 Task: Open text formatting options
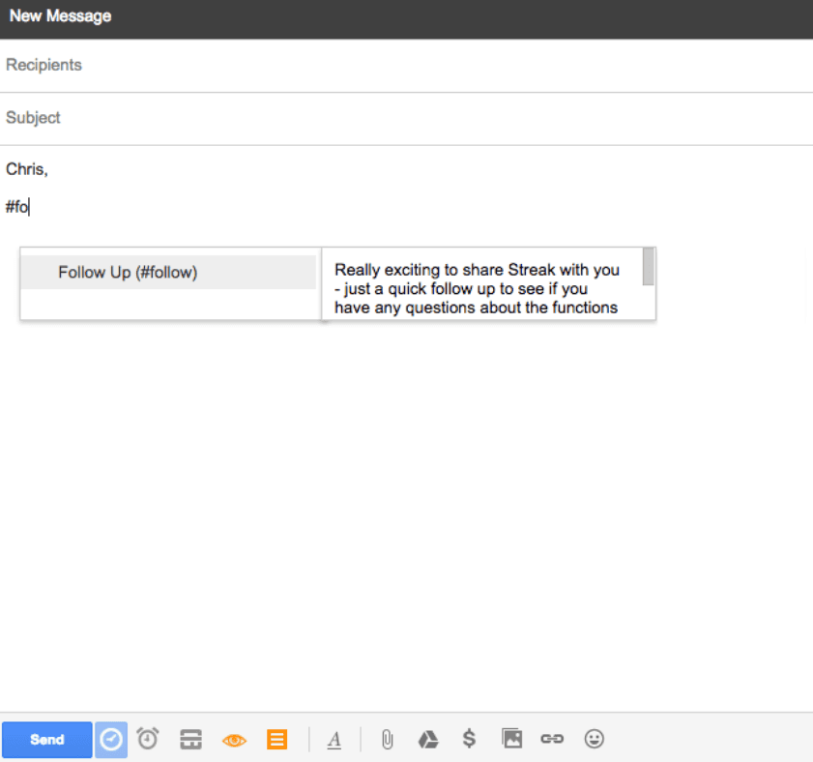pos(334,739)
